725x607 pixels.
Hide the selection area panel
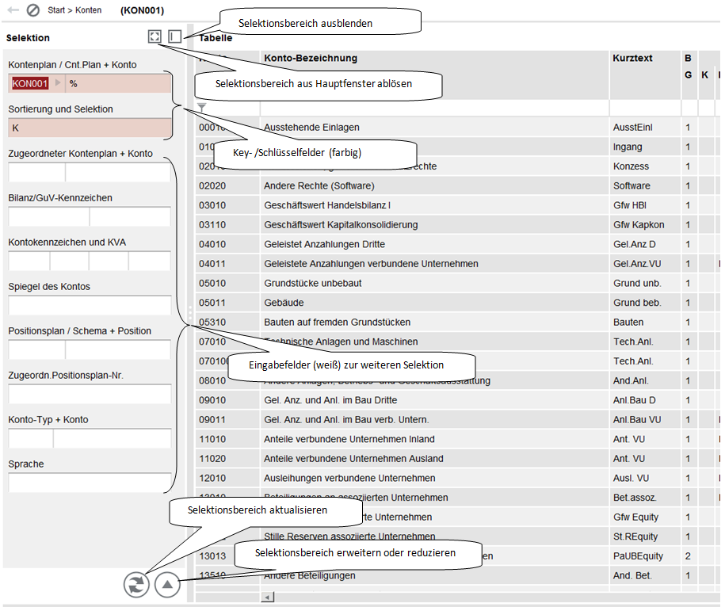point(175,36)
